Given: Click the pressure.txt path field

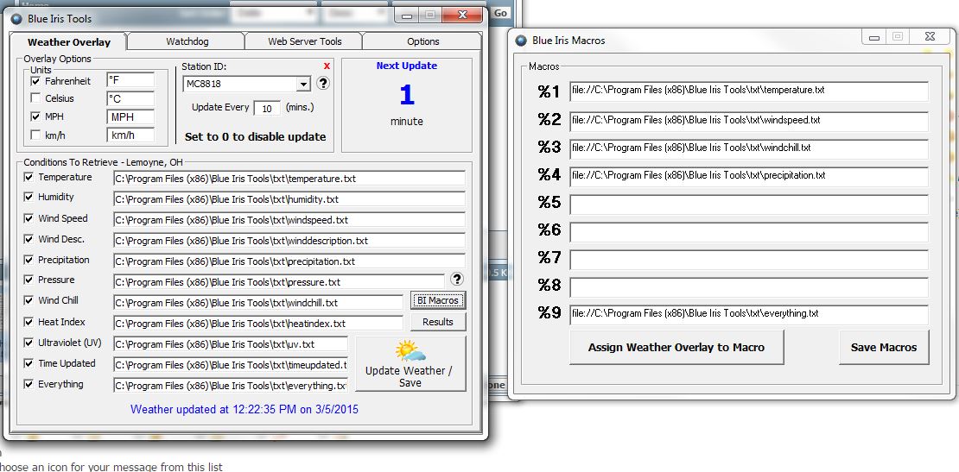Looking at the screenshot, I should coord(279,282).
